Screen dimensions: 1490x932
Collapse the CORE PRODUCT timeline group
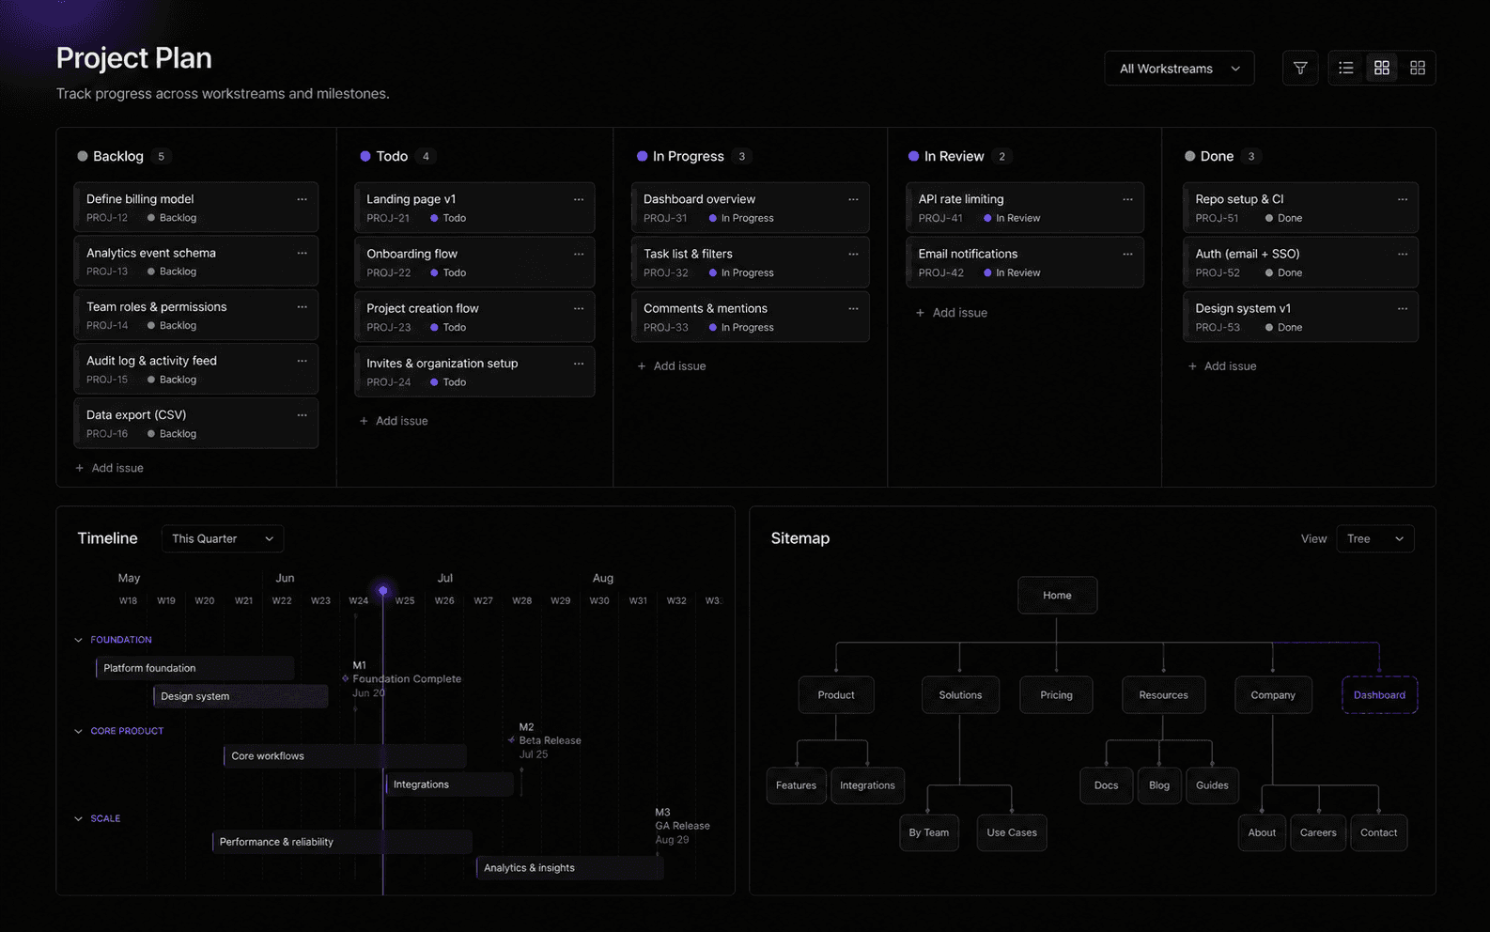(x=79, y=731)
